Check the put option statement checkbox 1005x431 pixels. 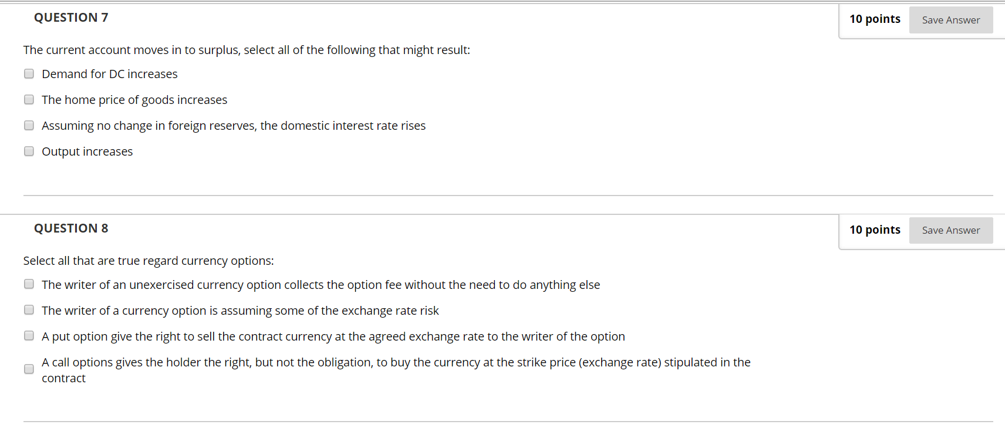point(29,335)
